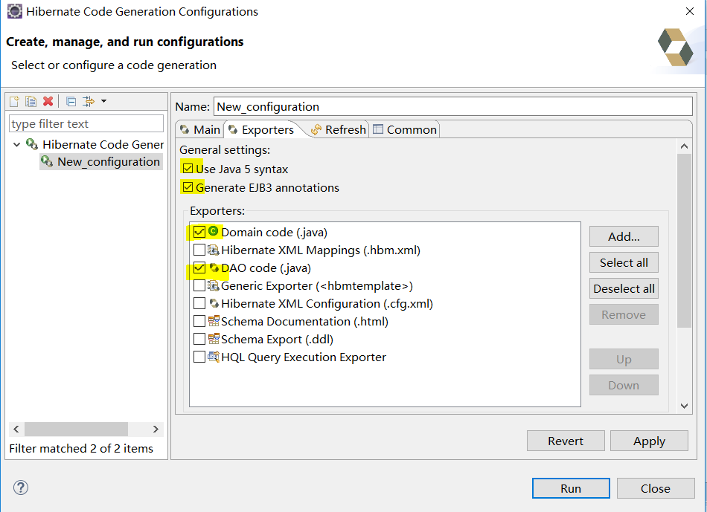This screenshot has width=707, height=512.
Task: Click the DAO code exporter icon
Action: [214, 268]
